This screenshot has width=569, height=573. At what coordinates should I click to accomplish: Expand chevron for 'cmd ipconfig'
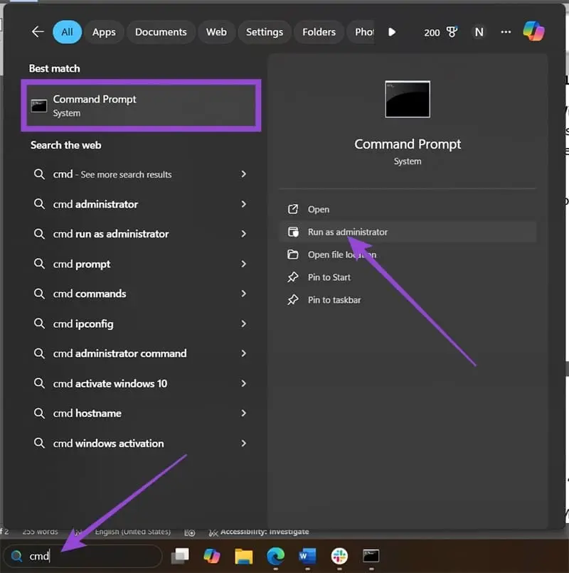(243, 323)
